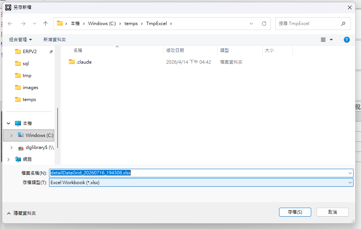Sort by 類型 column header
This screenshot has height=229, width=361.
click(224, 50)
